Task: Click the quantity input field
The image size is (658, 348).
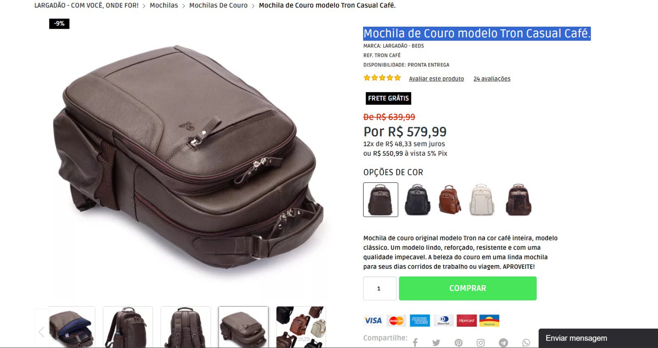Action: click(x=380, y=288)
